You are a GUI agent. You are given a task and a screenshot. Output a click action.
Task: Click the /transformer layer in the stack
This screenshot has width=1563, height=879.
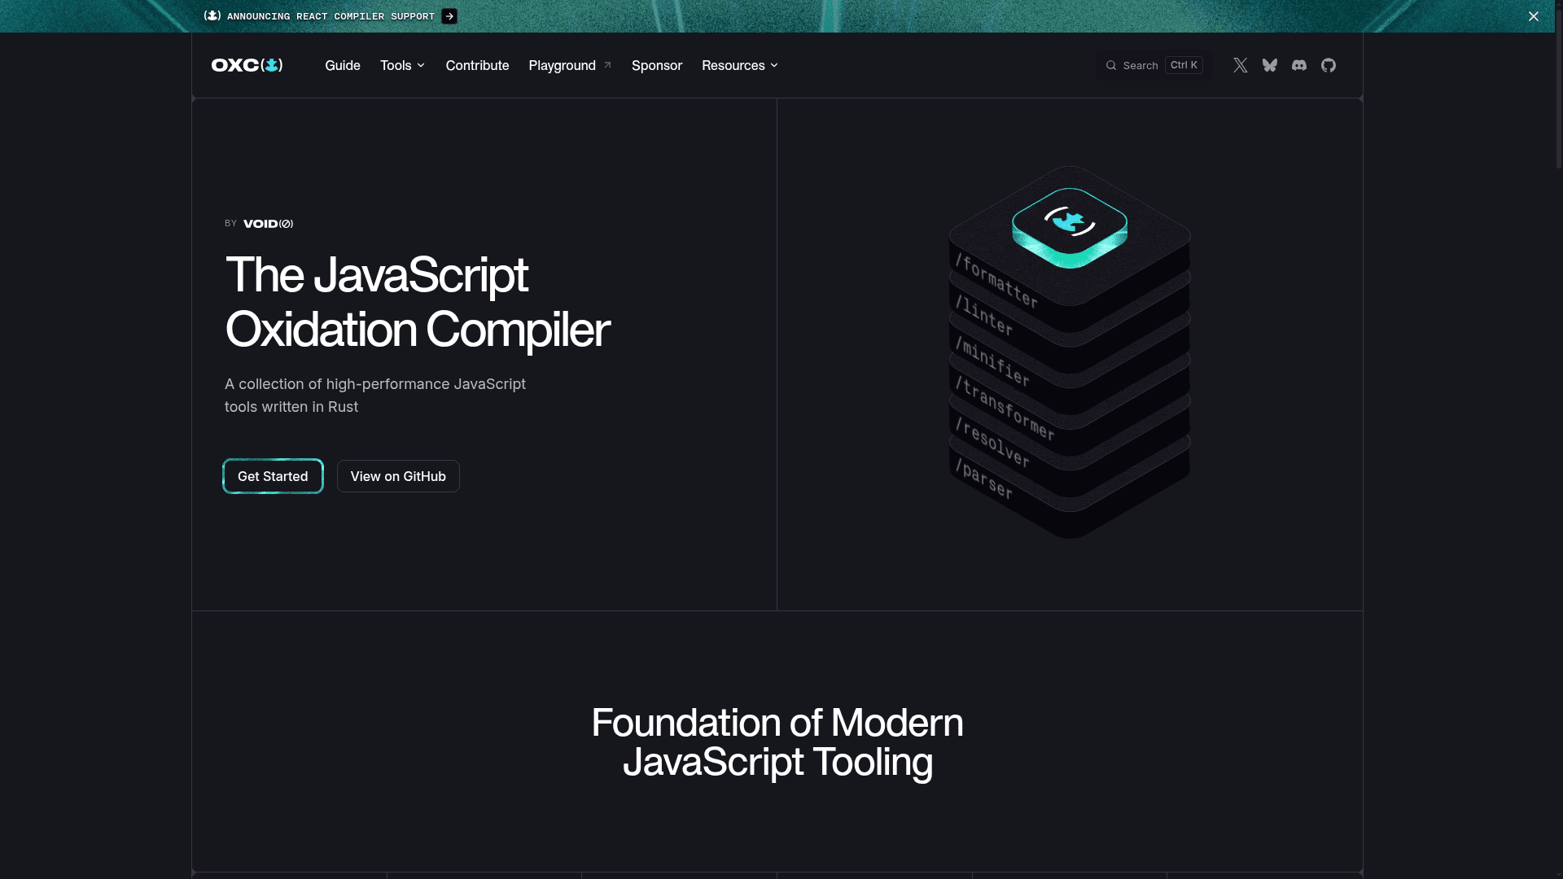pyautogui.click(x=1005, y=409)
